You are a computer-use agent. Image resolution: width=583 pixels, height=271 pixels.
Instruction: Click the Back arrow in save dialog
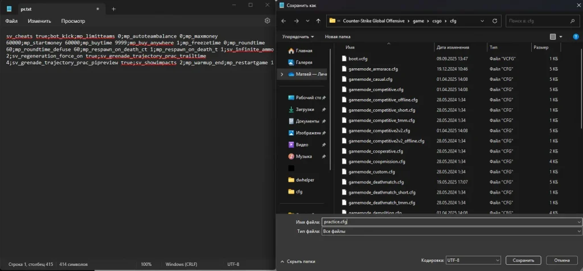283,22
